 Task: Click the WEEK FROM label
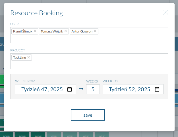(25, 81)
